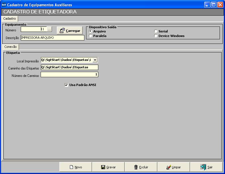Screen dimensions: 225x174
Task: Click the Carregar load icon
Action: pos(62,30)
